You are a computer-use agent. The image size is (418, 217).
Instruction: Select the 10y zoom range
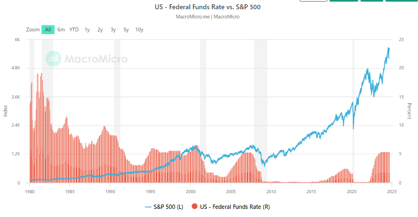(x=140, y=30)
